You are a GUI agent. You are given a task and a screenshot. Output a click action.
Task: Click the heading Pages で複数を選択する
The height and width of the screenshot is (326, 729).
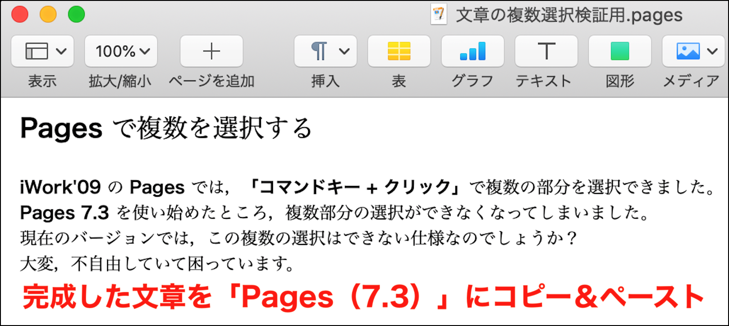click(x=166, y=128)
